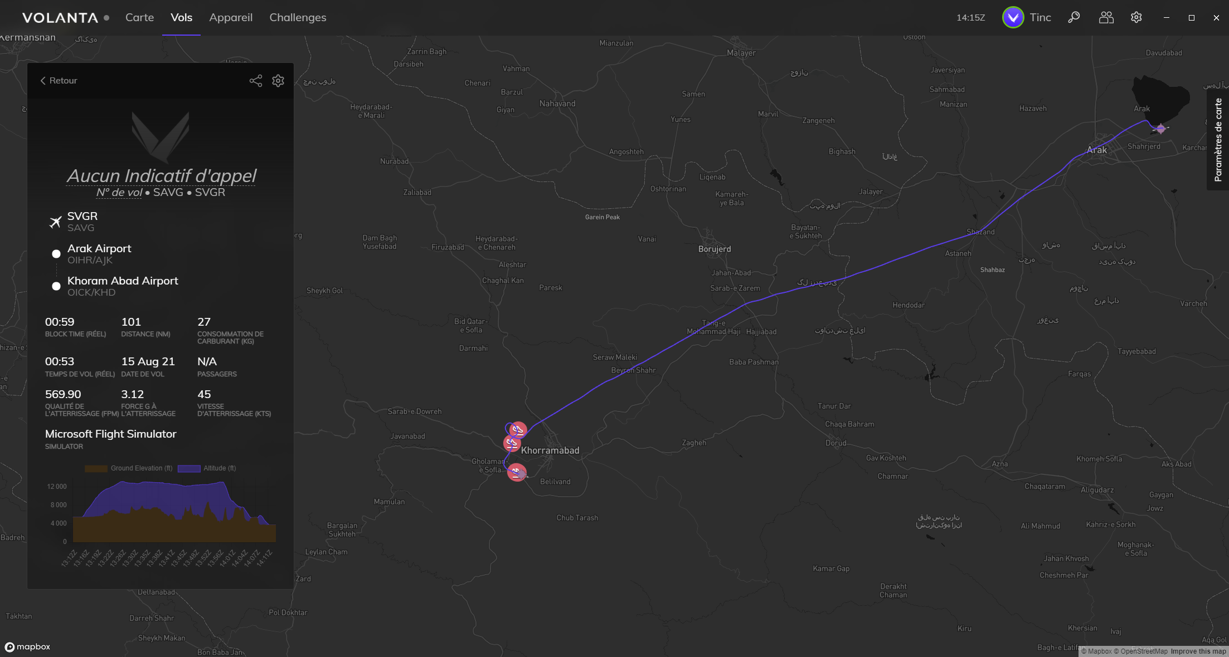Open the Appareil tab
1229x657 pixels.
tap(231, 17)
